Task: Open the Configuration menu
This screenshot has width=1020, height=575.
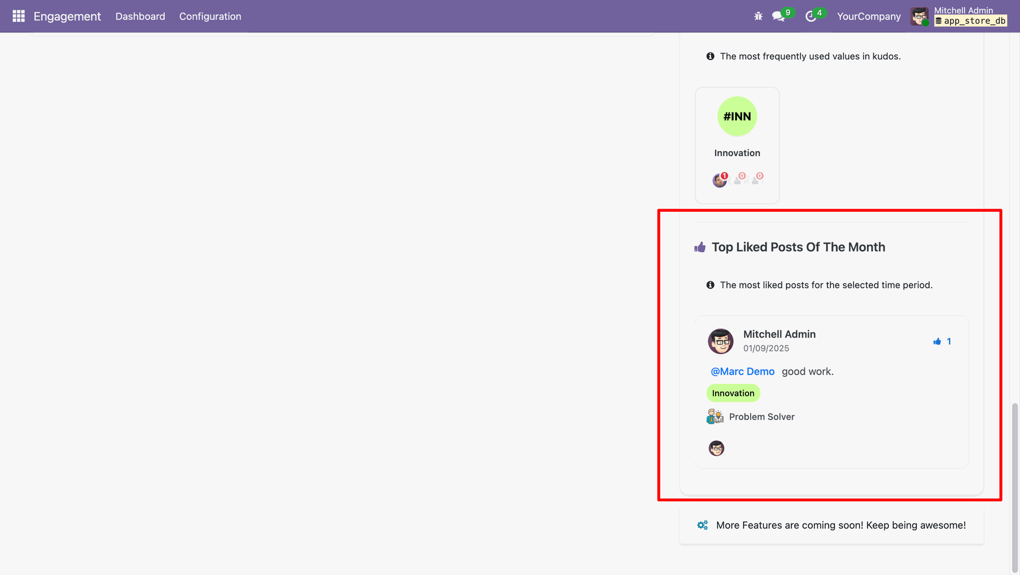Action: point(210,16)
